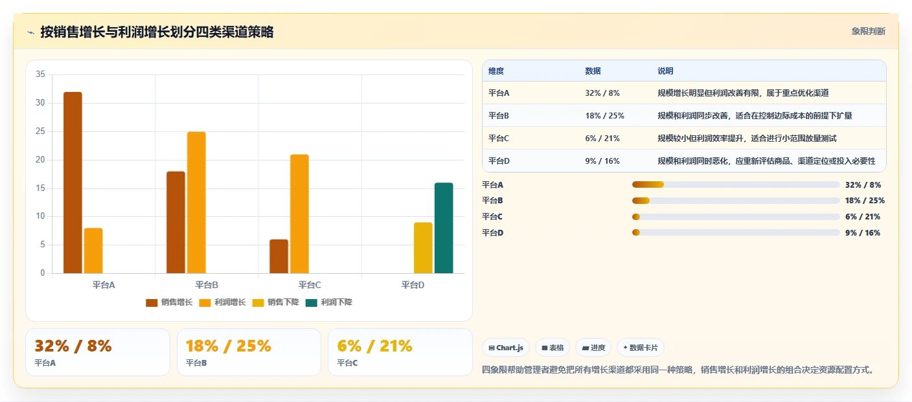Click the 数据卡片 chip
The height and width of the screenshot is (402, 912).
pyautogui.click(x=640, y=348)
